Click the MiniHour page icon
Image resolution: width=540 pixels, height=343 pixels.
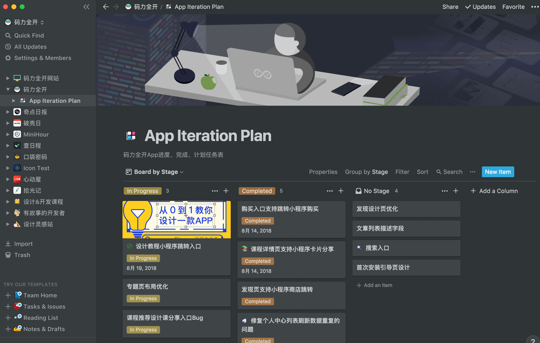pos(17,134)
